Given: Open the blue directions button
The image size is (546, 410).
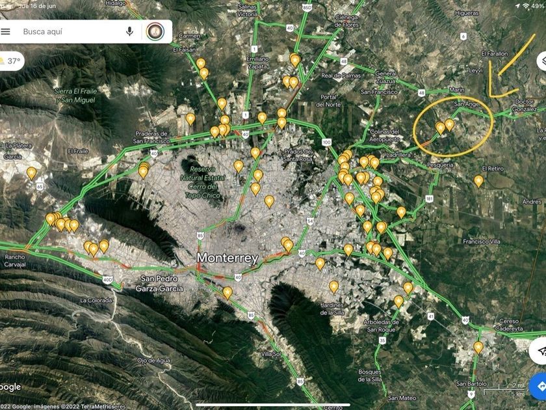Looking at the screenshot, I should pyautogui.click(x=539, y=386).
